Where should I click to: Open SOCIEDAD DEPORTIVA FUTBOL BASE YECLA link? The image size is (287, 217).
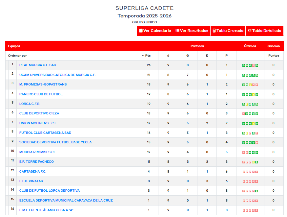pos(55,142)
